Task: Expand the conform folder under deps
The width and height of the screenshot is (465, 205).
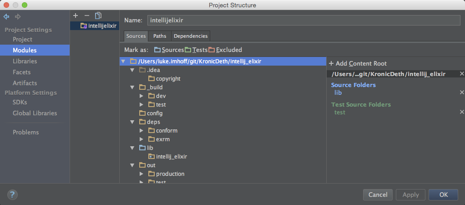Action: [142, 131]
